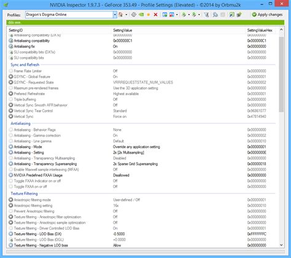Click the scrollbar up arrow

pos(281,29)
